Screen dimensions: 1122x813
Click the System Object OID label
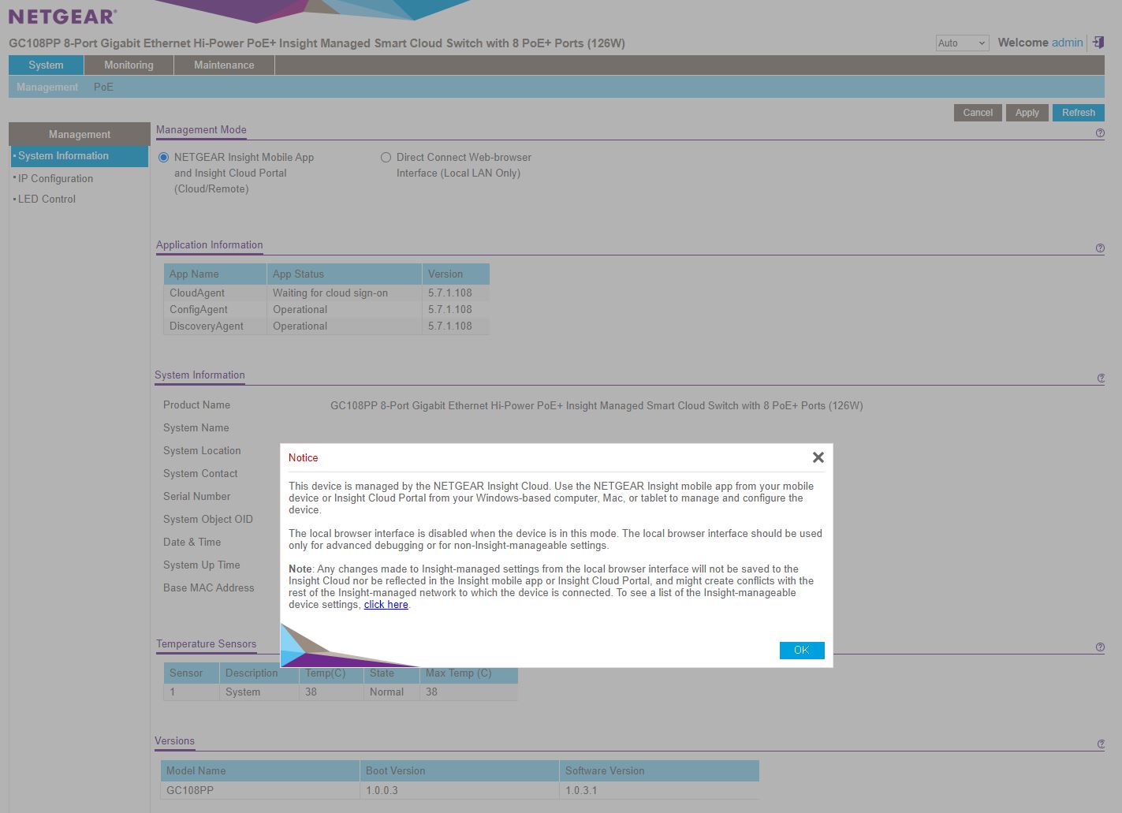tap(208, 520)
